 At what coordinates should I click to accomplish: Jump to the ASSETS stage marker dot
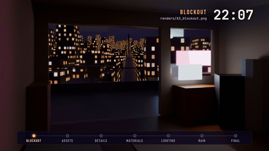coord(68,136)
